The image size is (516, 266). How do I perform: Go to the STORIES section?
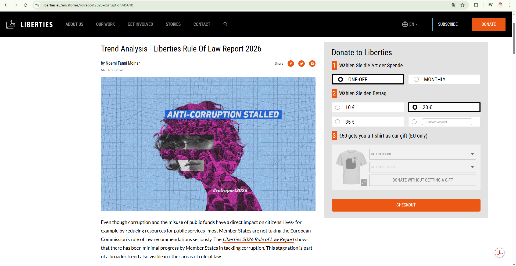[173, 24]
